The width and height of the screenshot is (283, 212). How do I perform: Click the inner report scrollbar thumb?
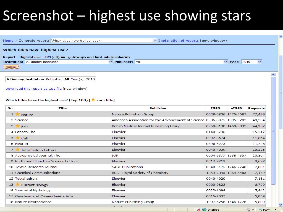[273, 131]
